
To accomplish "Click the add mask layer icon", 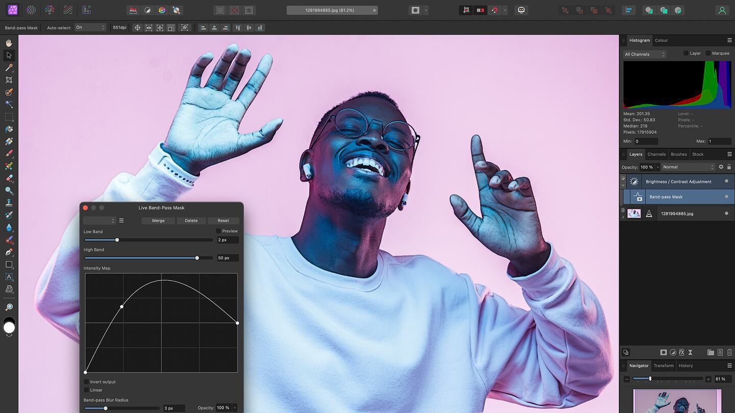I will click(x=664, y=352).
